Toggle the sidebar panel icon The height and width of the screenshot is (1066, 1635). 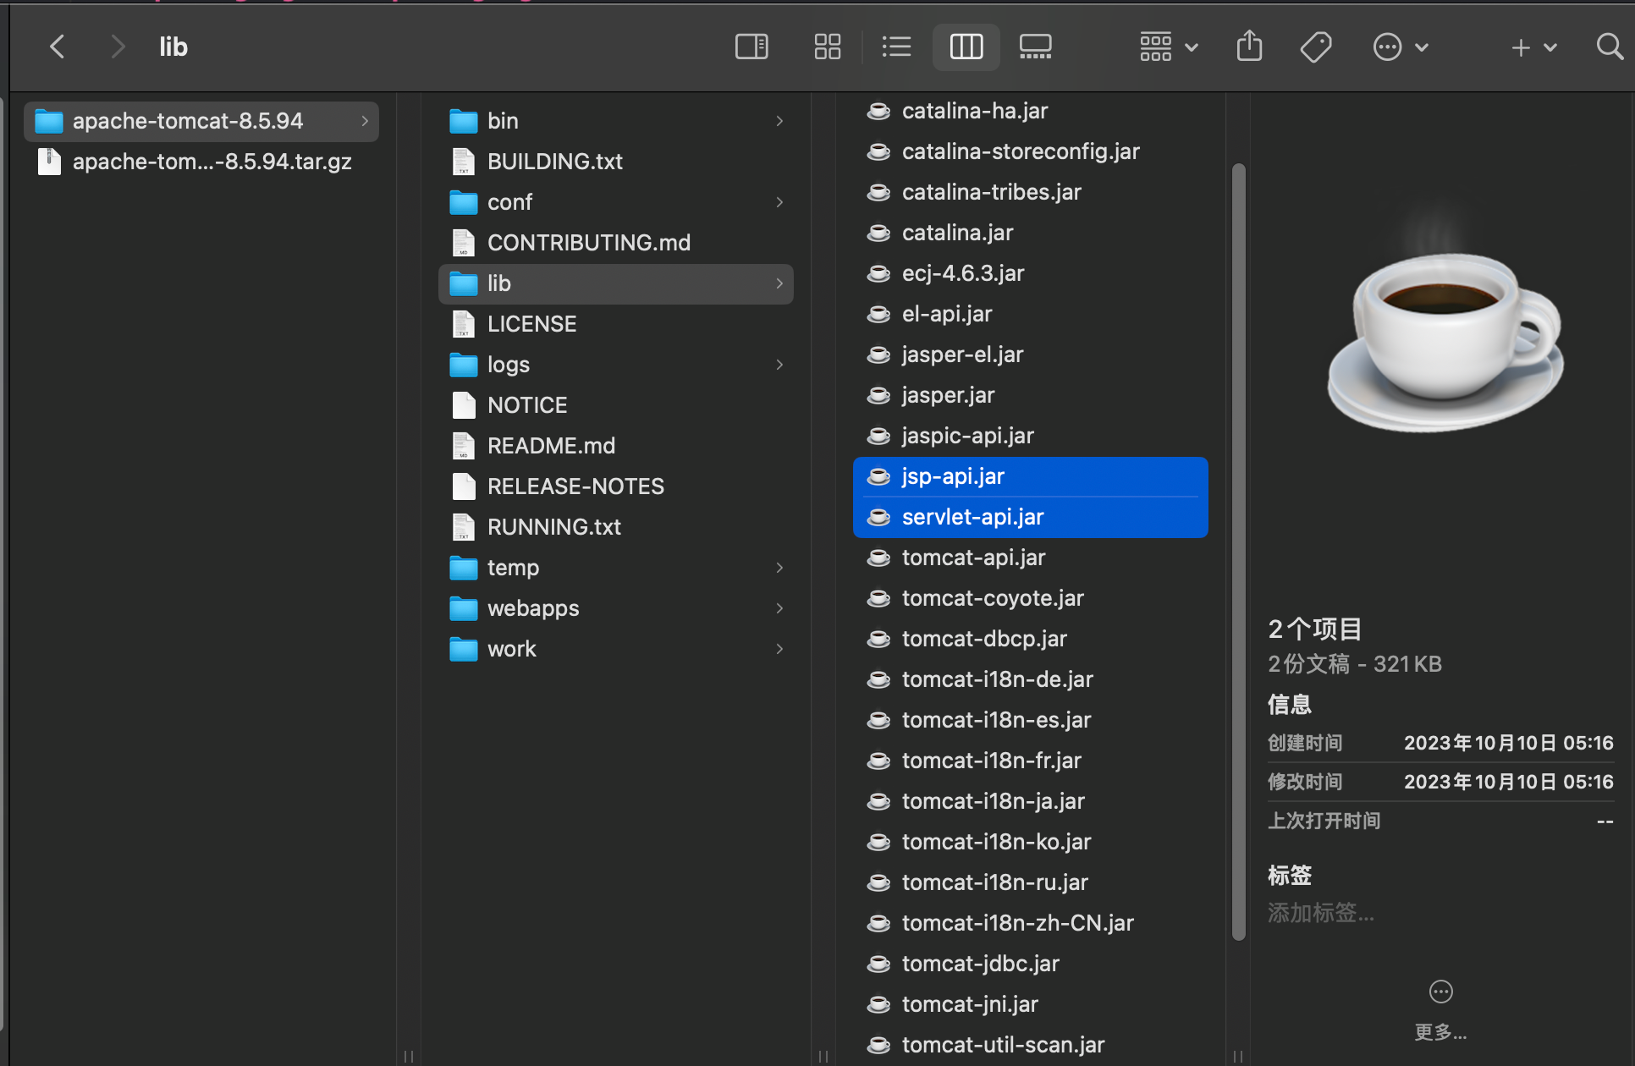pyautogui.click(x=751, y=47)
